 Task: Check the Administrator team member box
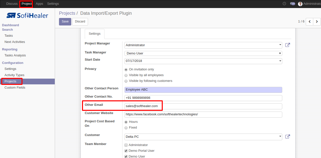coord(126,145)
